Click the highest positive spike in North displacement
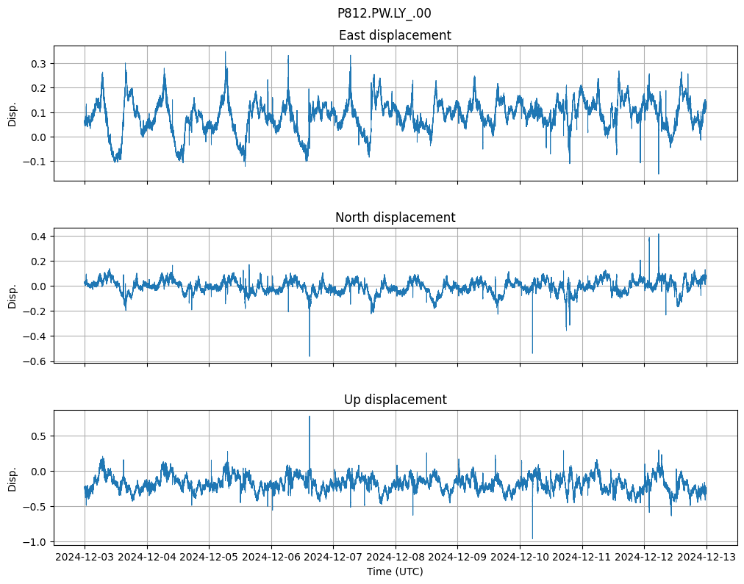The height and width of the screenshot is (584, 744). point(659,235)
